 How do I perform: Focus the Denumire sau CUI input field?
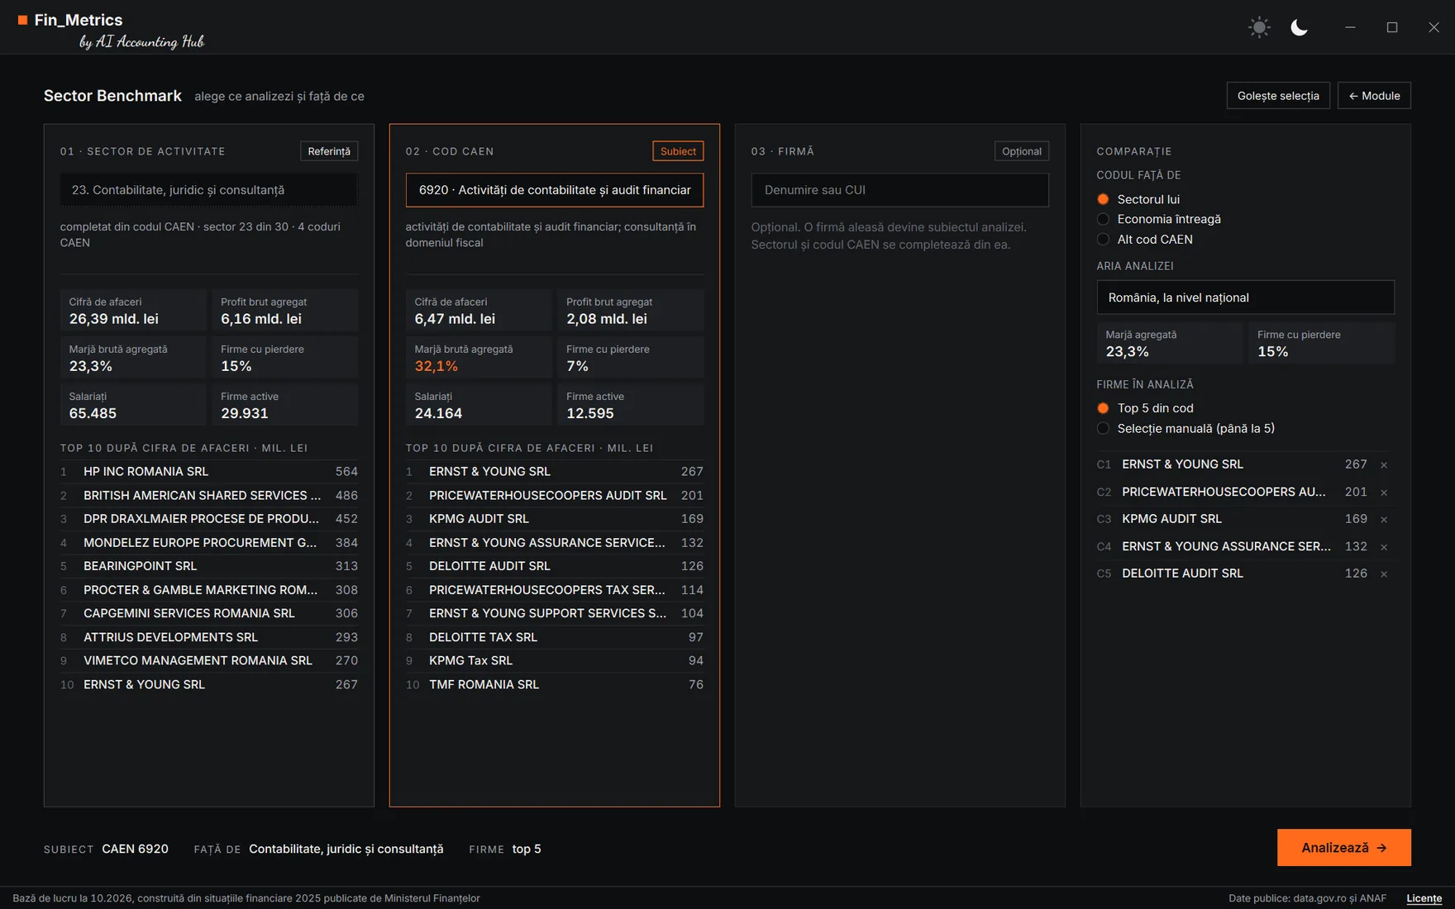[899, 190]
